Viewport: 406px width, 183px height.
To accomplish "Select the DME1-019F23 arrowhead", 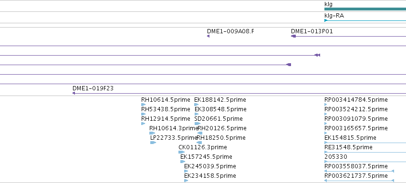I will (x=74, y=93).
